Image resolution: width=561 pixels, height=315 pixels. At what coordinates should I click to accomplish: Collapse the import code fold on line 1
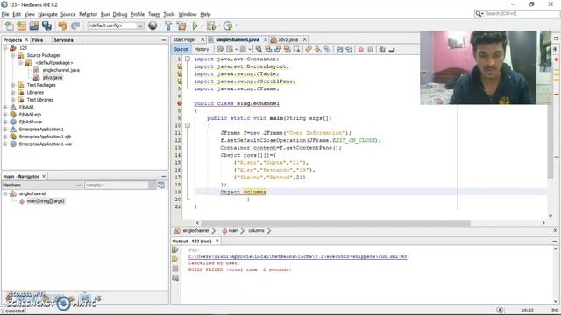point(187,59)
